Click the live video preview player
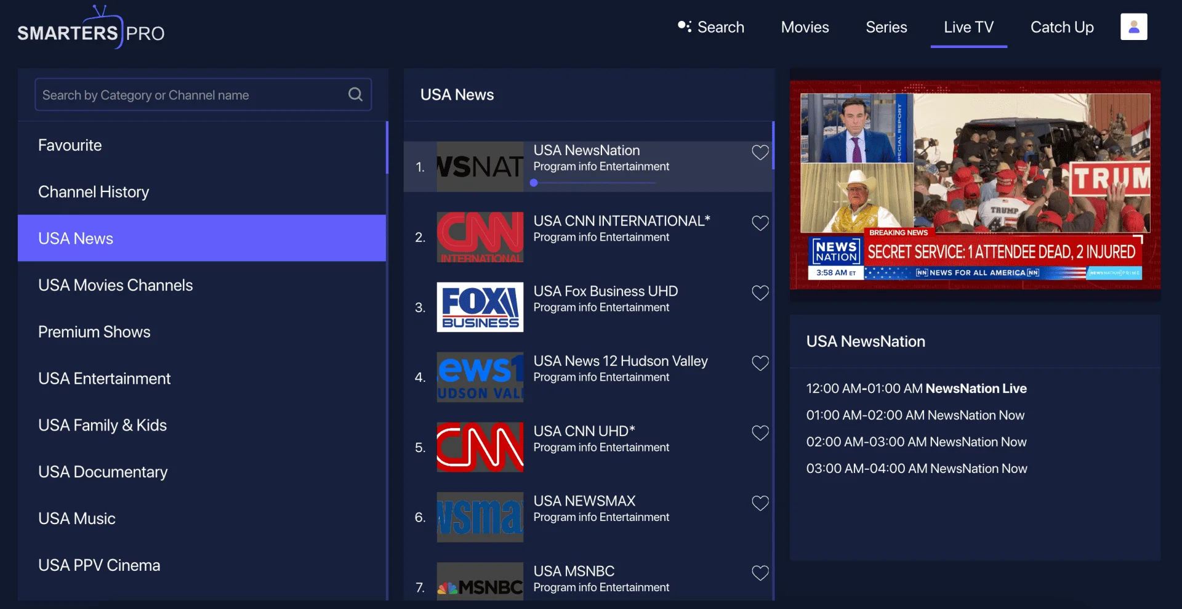Image resolution: width=1182 pixels, height=609 pixels. (x=975, y=185)
